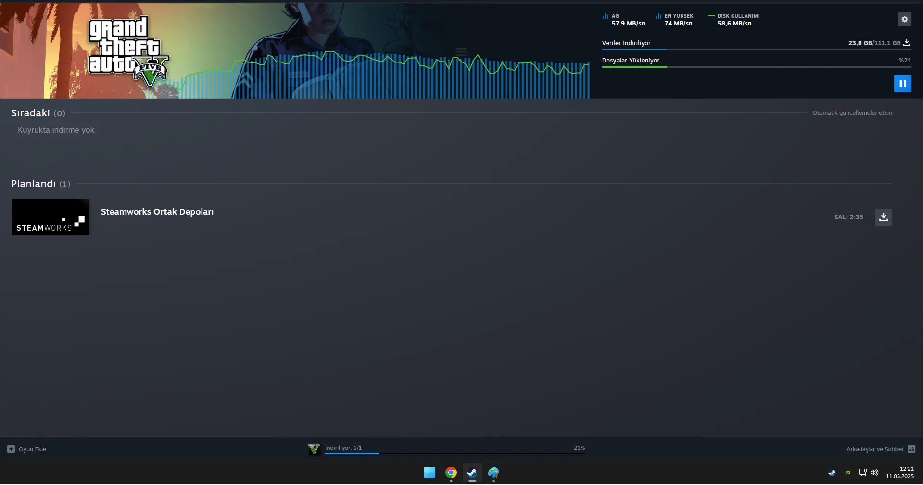
Task: Open download settings gear icon
Action: pyautogui.click(x=905, y=19)
